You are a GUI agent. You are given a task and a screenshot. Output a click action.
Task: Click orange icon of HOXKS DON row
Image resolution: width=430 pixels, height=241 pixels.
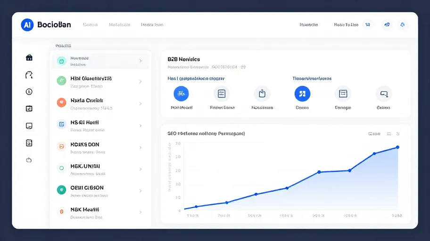coord(61,146)
